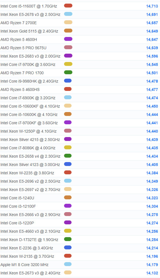Screen dimensions: 160x278
Task: Open the Intel Core i5-10600KF link
Action: pos(30,106)
